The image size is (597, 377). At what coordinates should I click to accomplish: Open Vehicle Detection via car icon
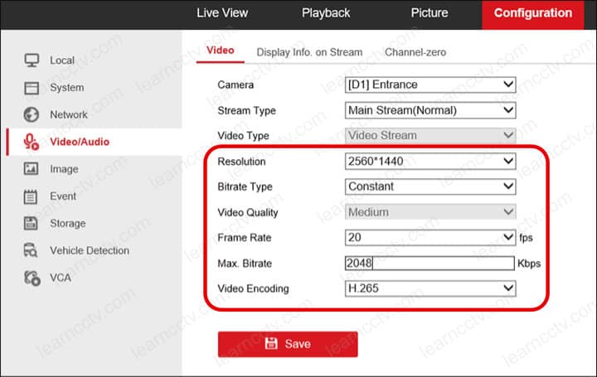click(32, 250)
